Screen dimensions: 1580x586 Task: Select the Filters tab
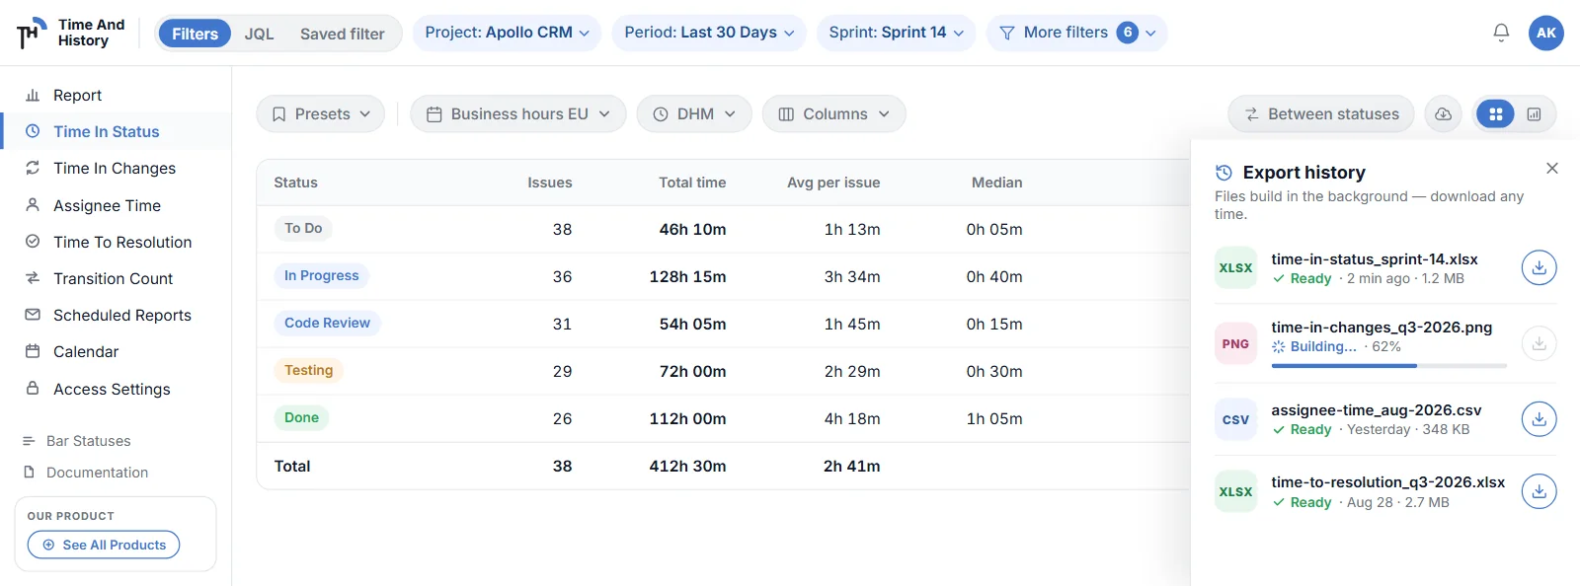pyautogui.click(x=195, y=34)
